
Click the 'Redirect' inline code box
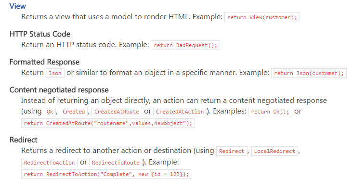232,151
